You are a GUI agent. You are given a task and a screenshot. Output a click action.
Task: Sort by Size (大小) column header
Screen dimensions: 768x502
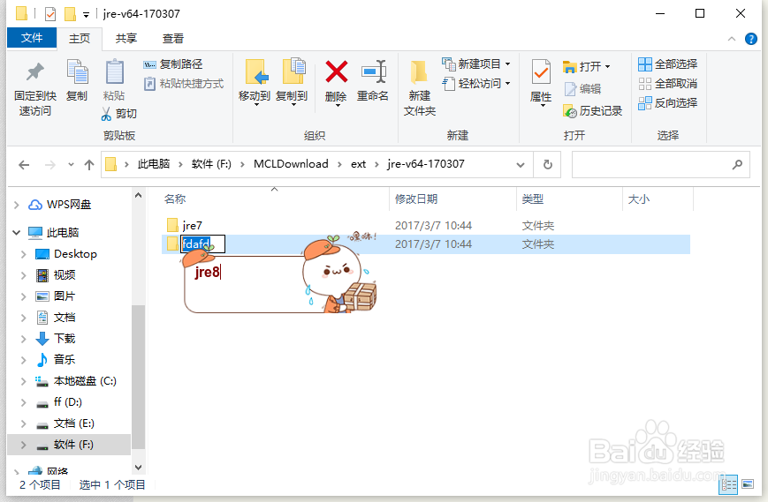pos(639,199)
